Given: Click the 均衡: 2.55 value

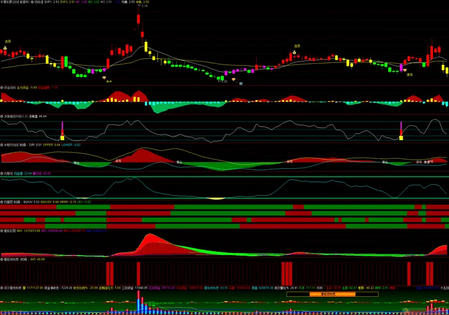Looking at the screenshot, I should click(128, 2).
